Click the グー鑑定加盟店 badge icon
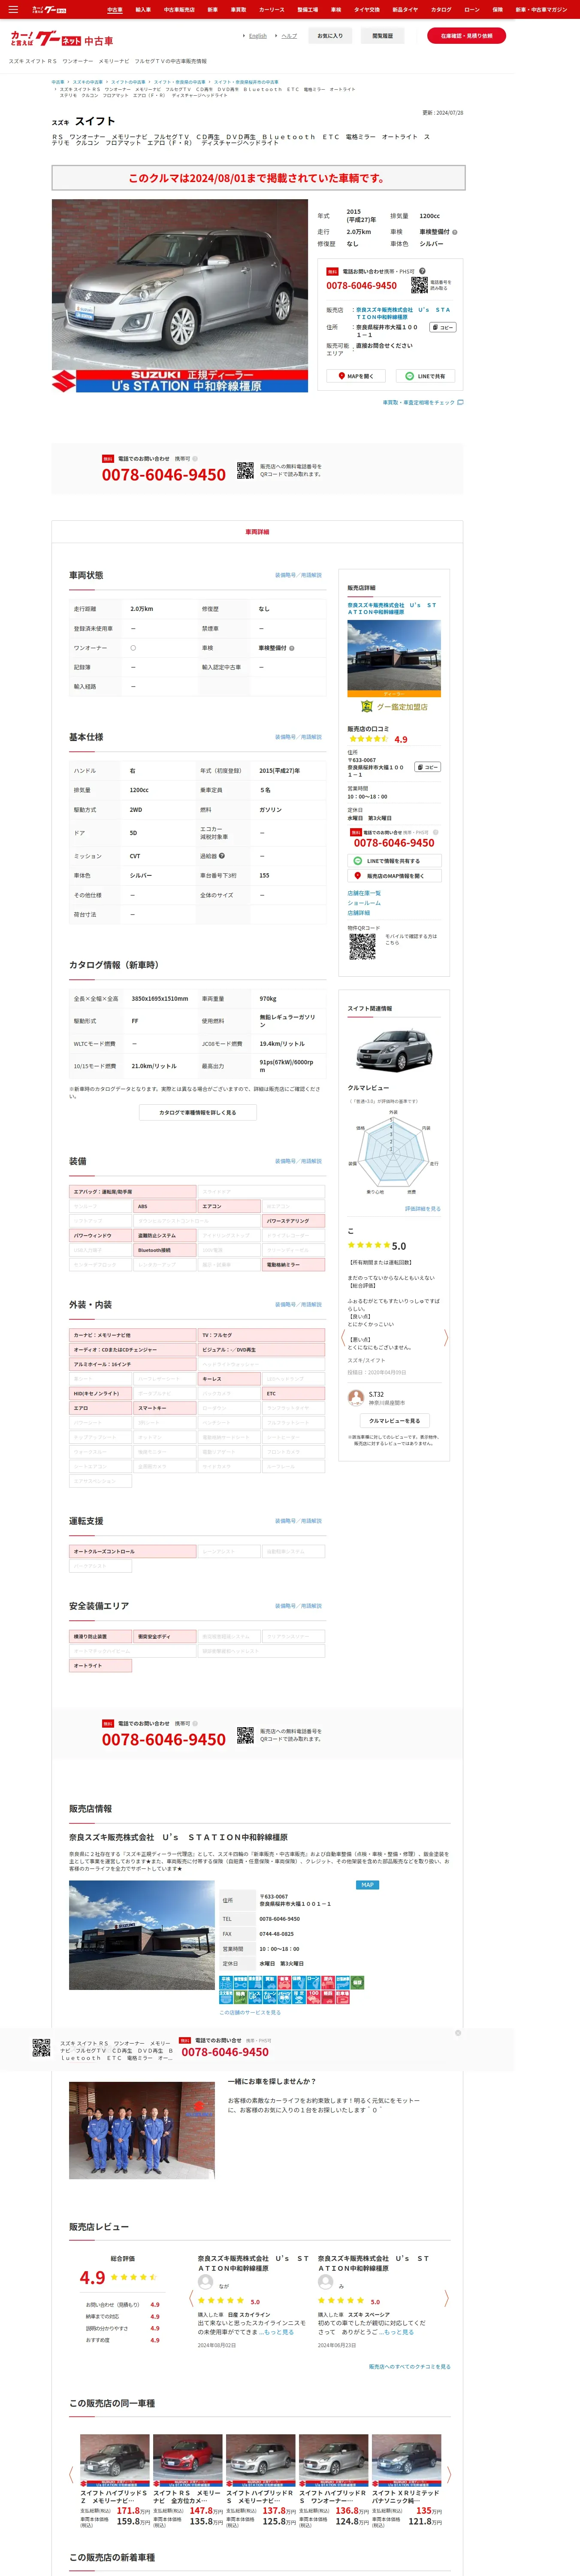 pyautogui.click(x=367, y=706)
